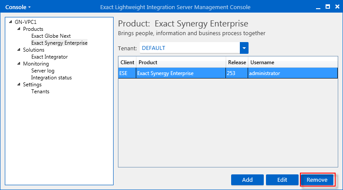This screenshot has height=190, width=343.
Task: Minimize the Management Console window
Action: click(x=318, y=7)
